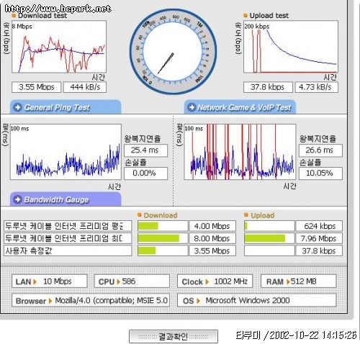The image size is (360, 344).
Task: Click the 37.8 kbps upload result under graph
Action: pyautogui.click(x=268, y=87)
